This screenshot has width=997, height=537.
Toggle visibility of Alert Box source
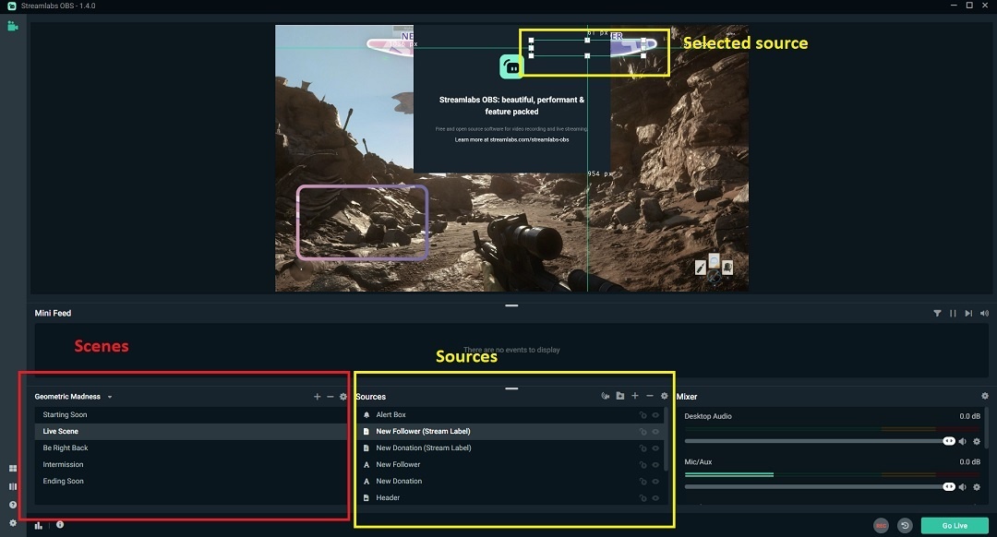point(655,415)
